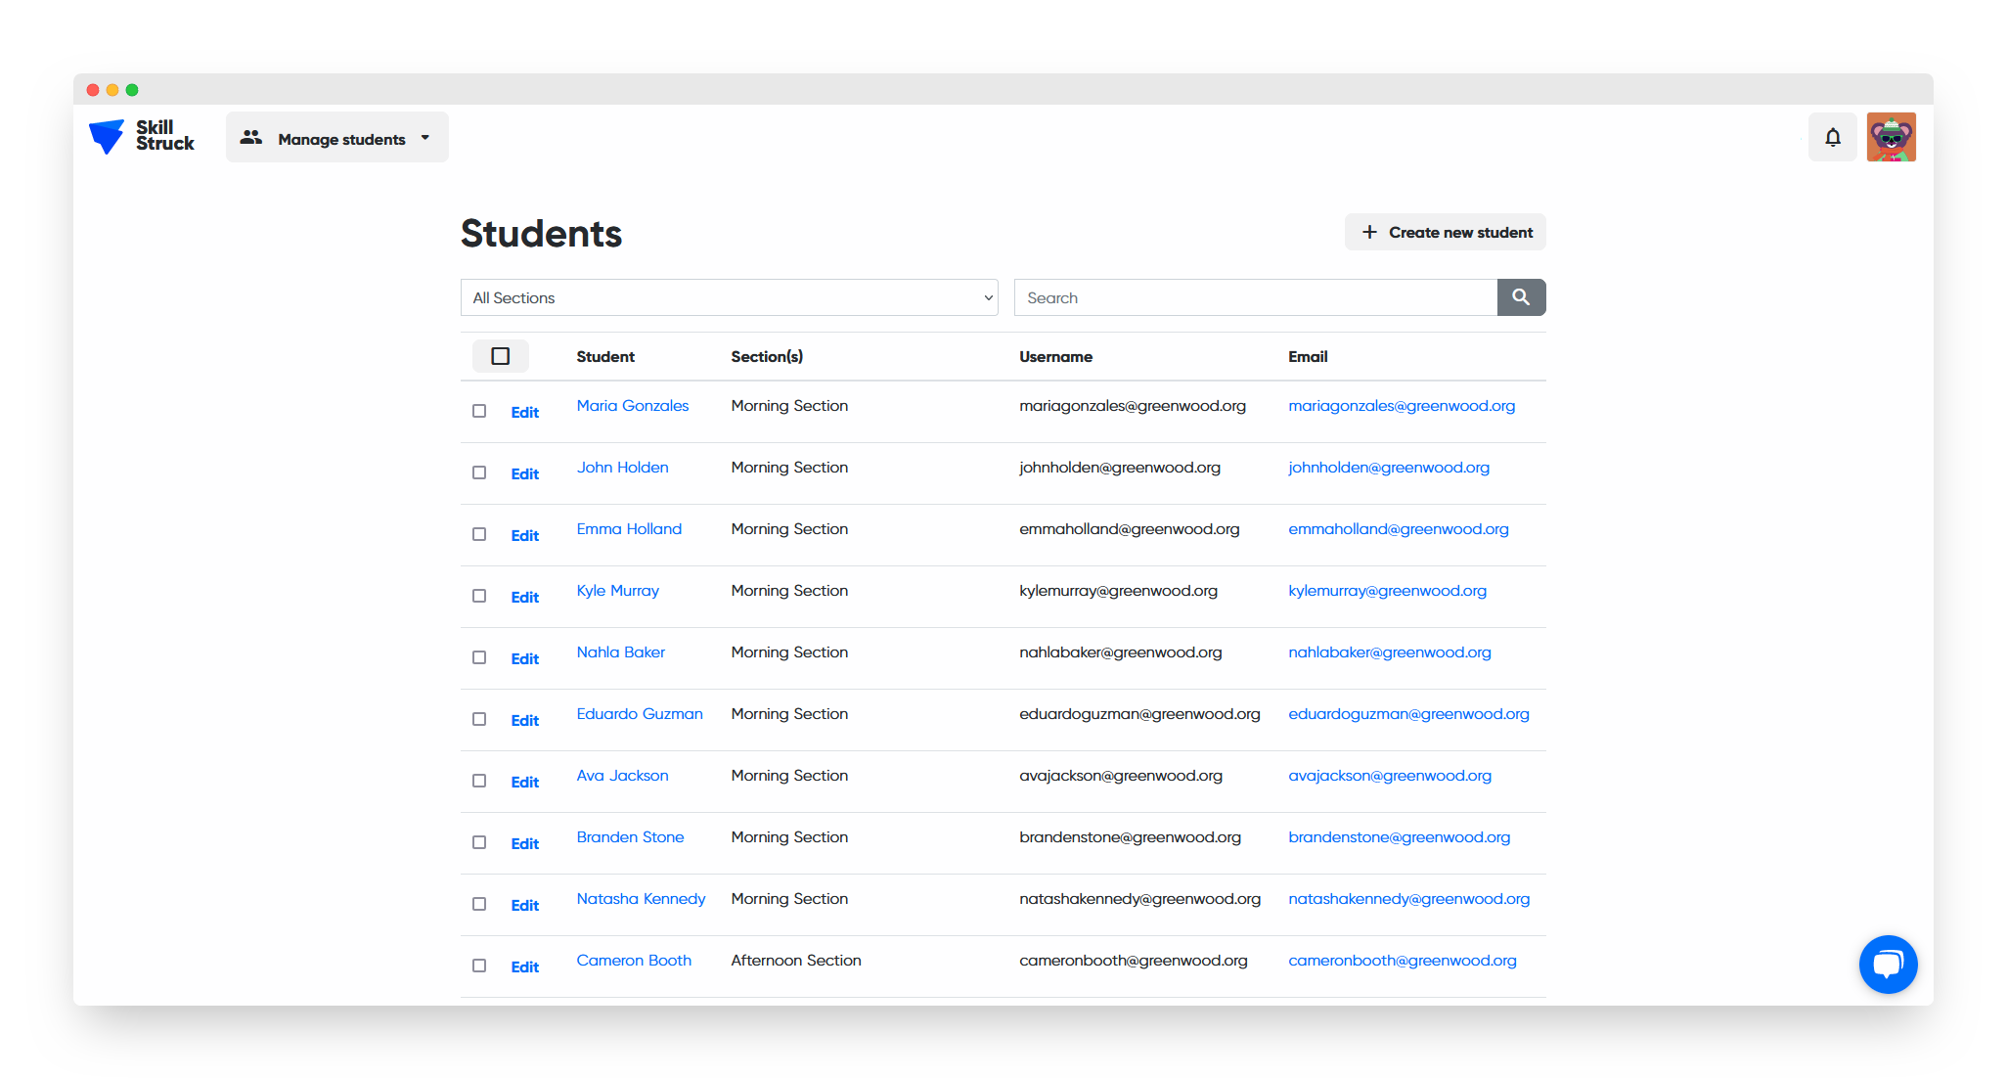Open Cameron Booth's student profile

point(634,960)
